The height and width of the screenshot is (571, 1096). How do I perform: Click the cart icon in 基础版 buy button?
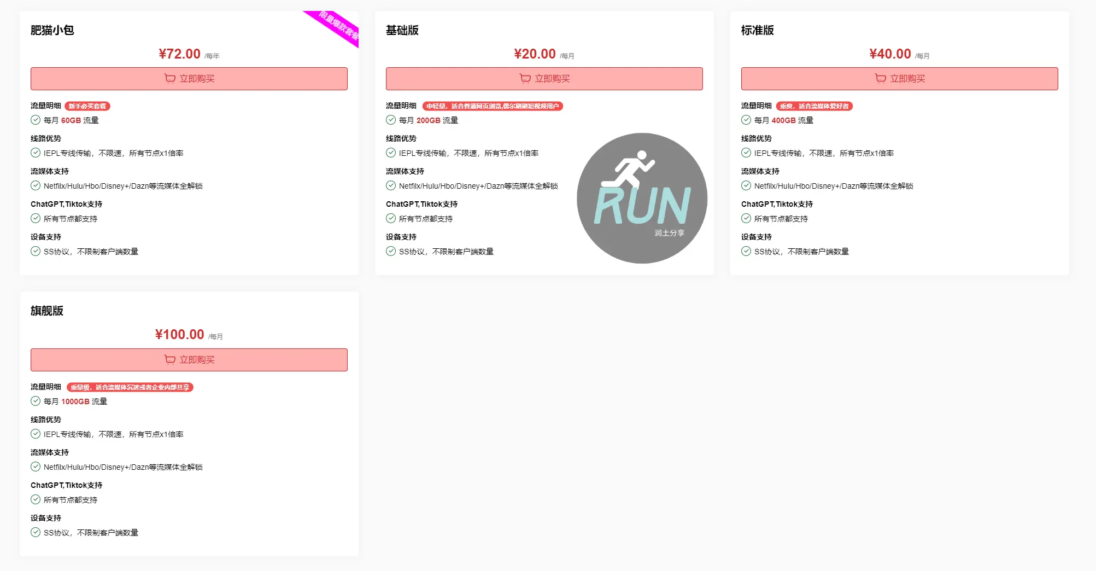pos(525,79)
